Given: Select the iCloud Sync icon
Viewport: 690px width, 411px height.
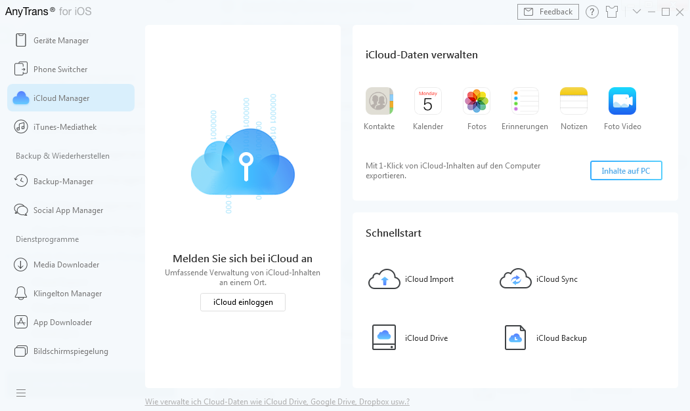Looking at the screenshot, I should point(515,279).
